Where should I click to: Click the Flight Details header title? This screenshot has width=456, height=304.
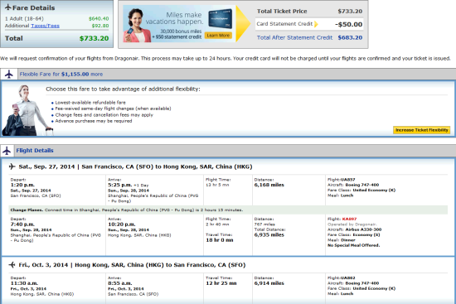click(35, 151)
